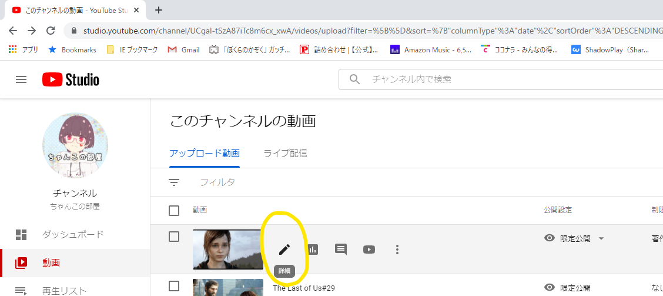663x296 pixels.
Task: Click the search magnifier icon
Action: 355,79
